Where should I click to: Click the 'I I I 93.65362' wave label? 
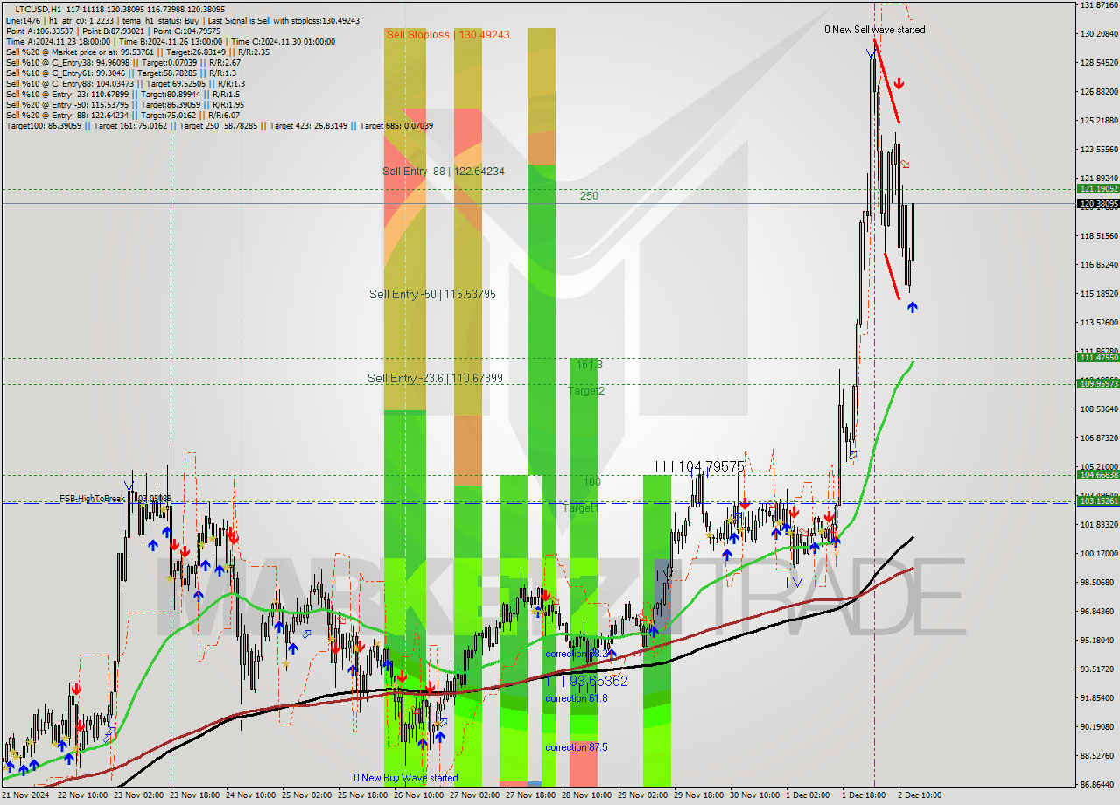coord(586,680)
